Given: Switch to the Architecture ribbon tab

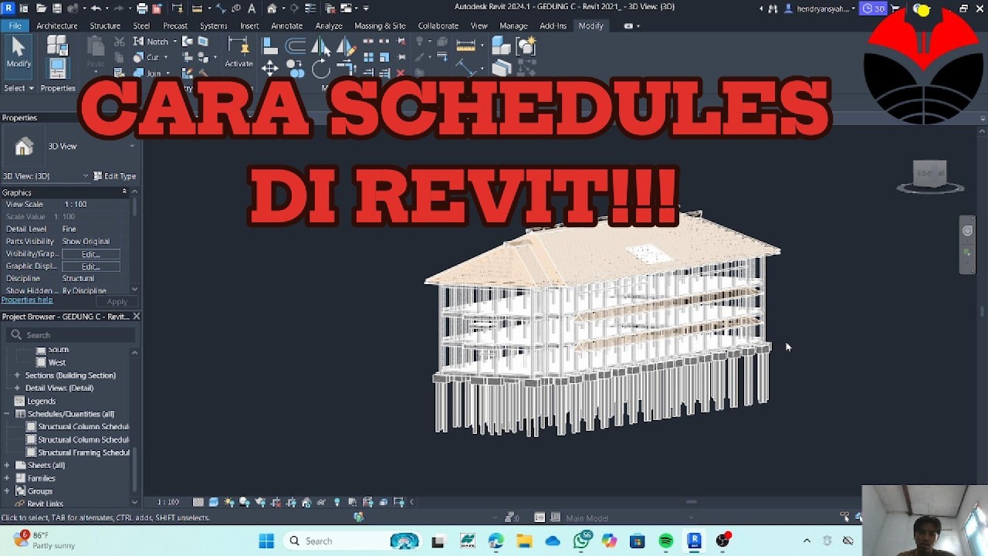Looking at the screenshot, I should (57, 25).
